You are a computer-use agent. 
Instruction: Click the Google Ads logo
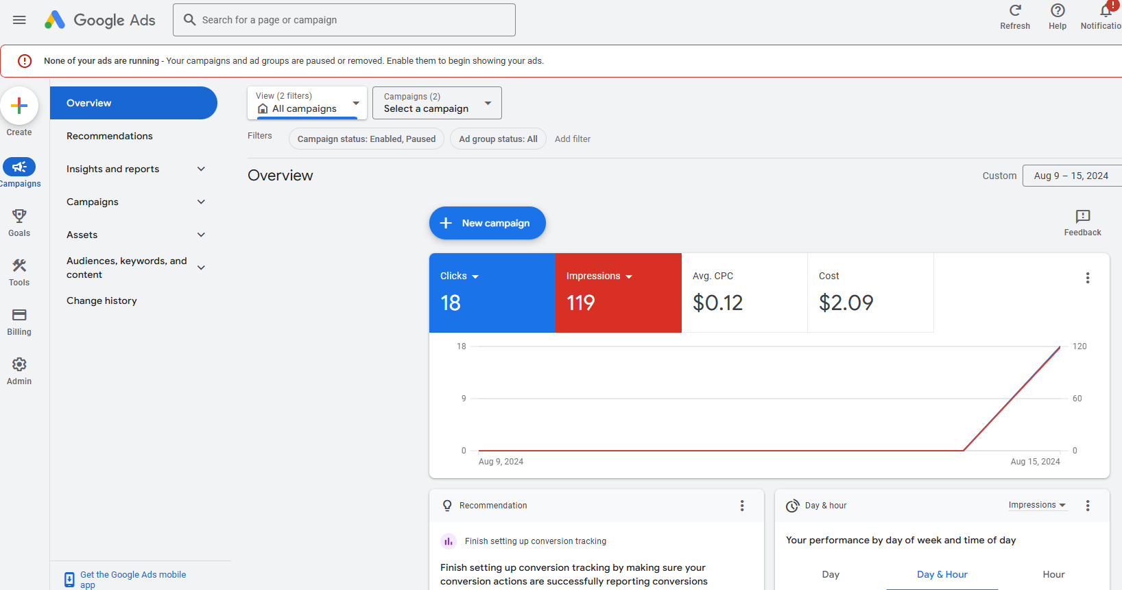100,20
